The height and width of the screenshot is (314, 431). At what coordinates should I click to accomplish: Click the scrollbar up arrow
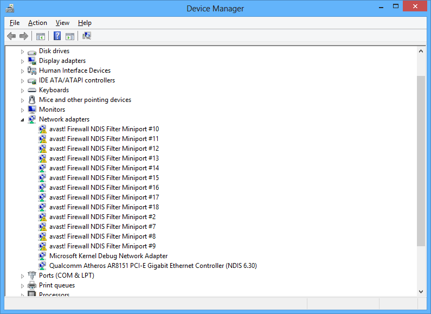pyautogui.click(x=421, y=51)
